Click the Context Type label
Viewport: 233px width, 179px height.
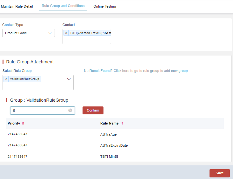[x=13, y=25]
